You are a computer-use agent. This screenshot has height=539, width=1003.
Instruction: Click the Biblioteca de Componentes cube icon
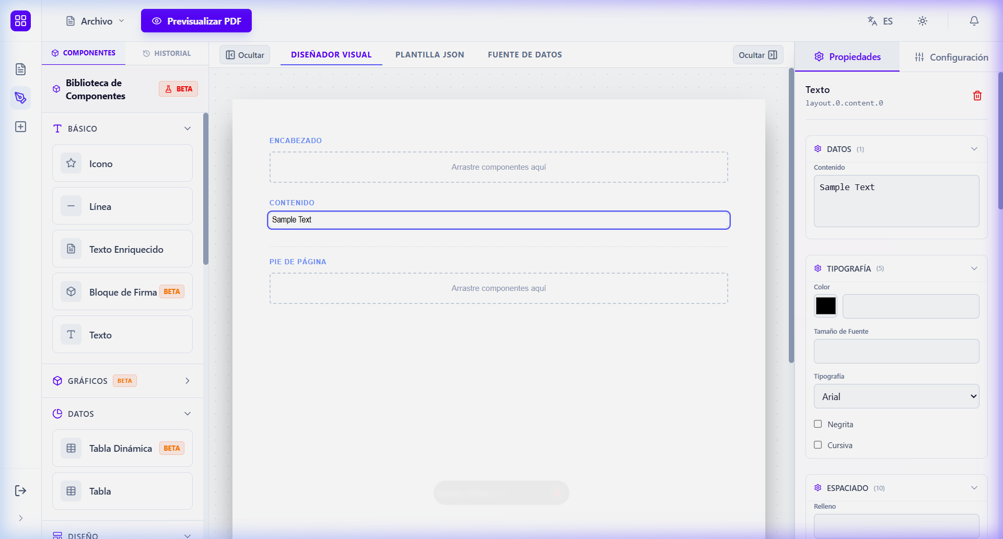tap(56, 89)
